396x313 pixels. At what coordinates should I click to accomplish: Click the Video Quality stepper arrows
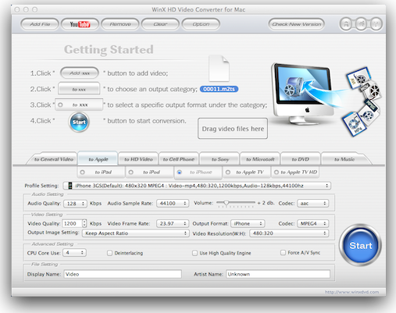point(84,223)
